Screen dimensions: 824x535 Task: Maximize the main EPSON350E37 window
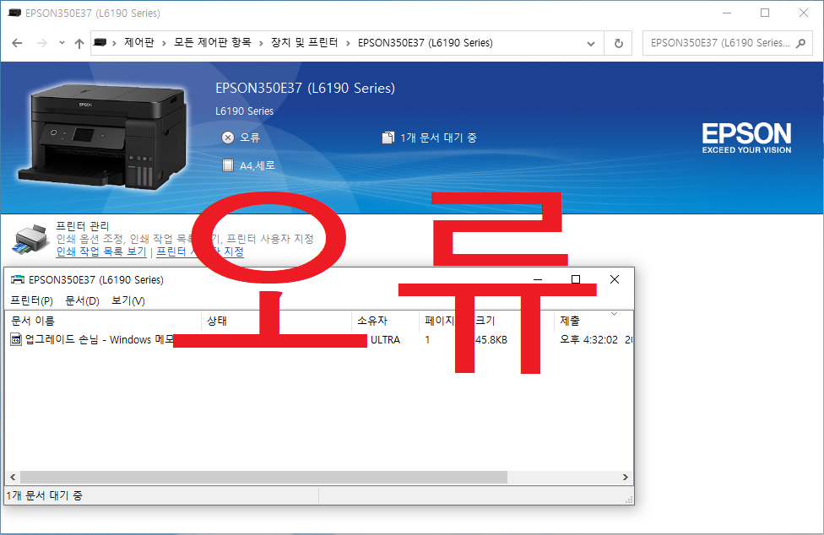coord(765,13)
